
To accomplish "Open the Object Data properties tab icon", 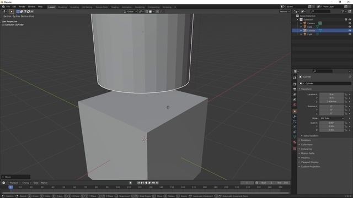I will point(295,137).
